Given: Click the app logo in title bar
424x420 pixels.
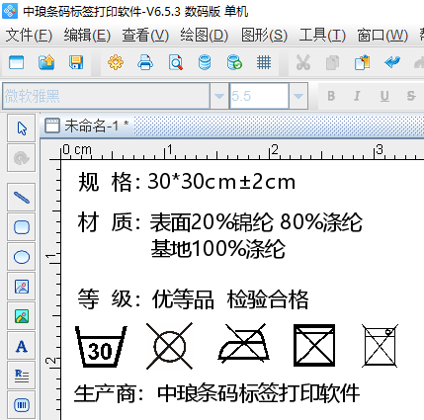Looking at the screenshot, I should 10,11.
